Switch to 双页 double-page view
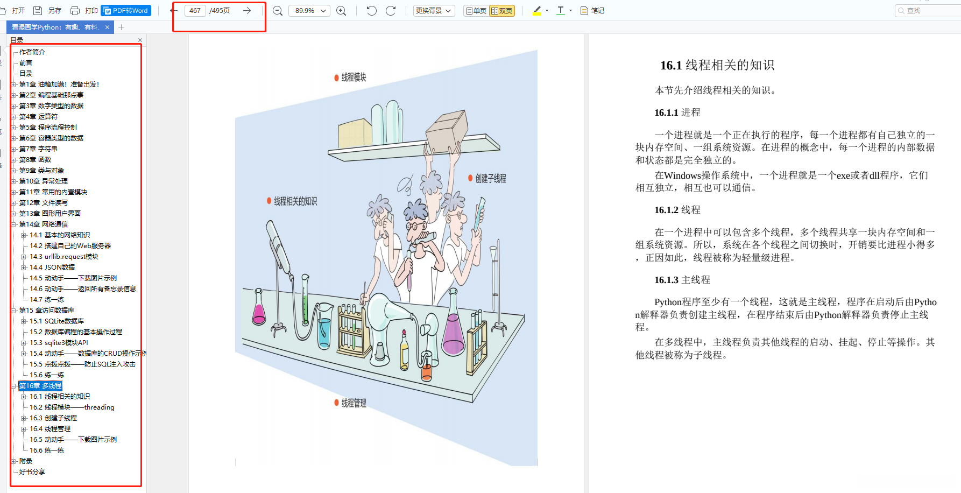This screenshot has width=961, height=493. point(502,11)
